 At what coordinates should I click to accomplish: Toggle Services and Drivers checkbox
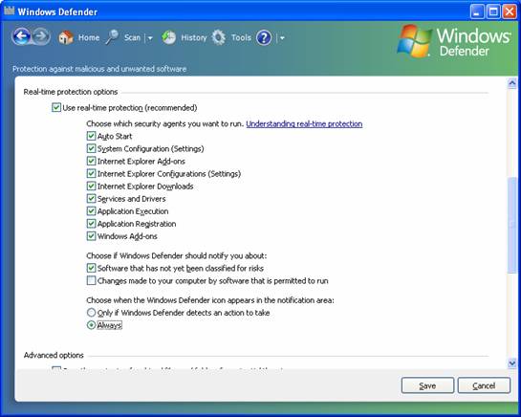pos(91,199)
